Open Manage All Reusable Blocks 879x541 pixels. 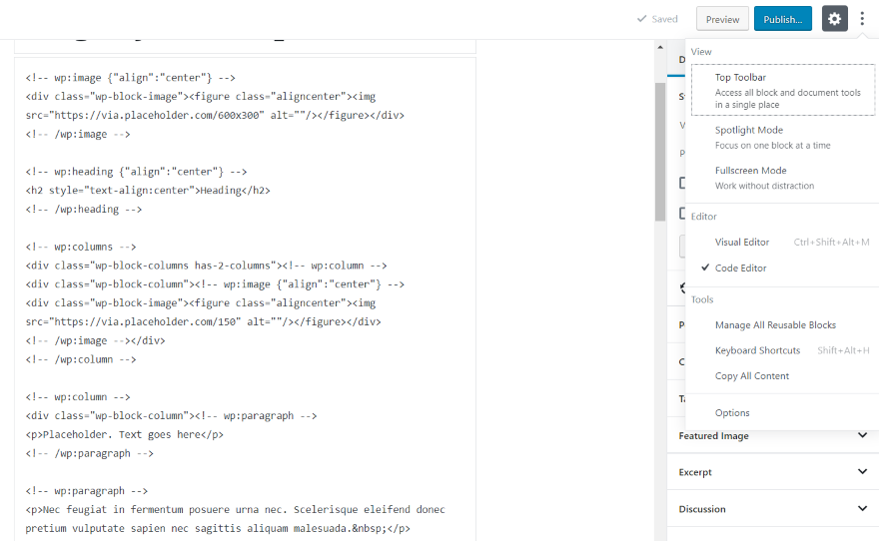point(782,324)
